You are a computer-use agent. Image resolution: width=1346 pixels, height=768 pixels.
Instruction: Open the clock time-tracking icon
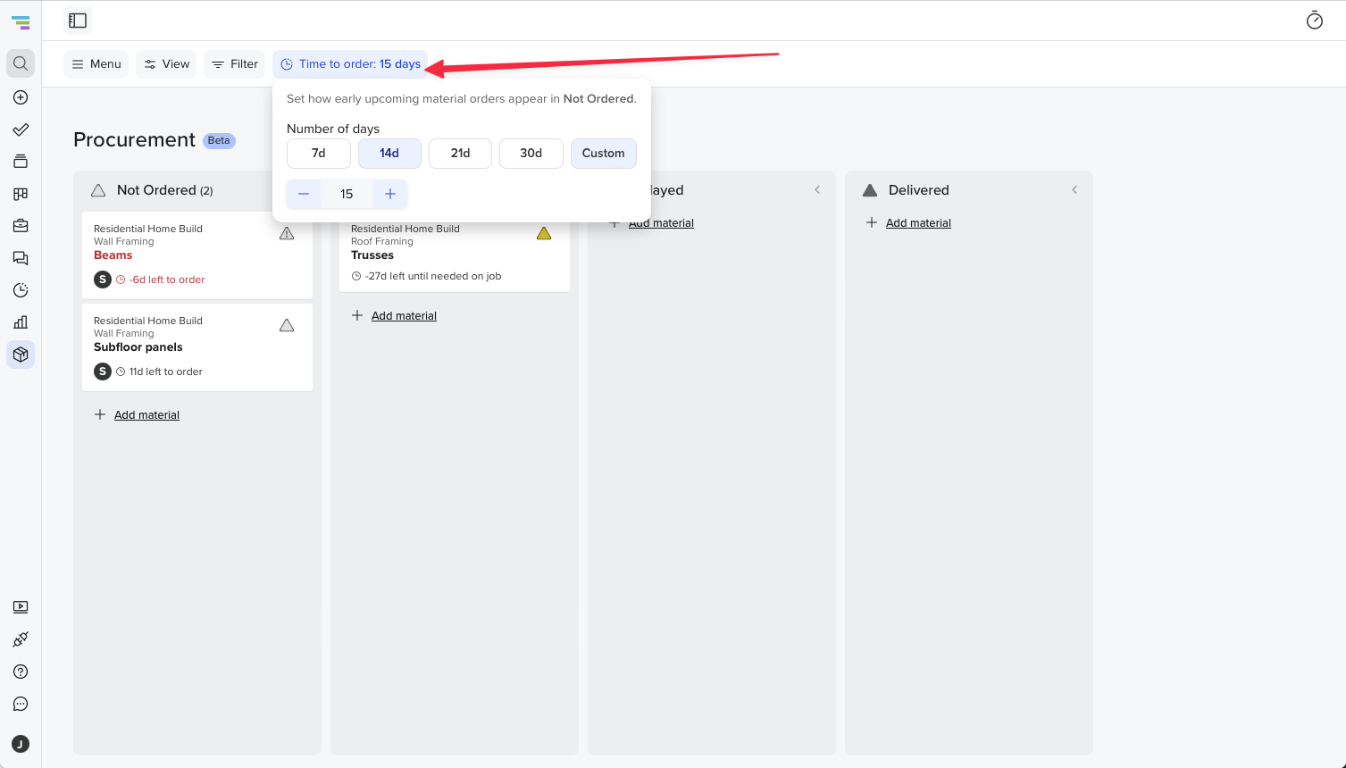pyautogui.click(x=21, y=290)
